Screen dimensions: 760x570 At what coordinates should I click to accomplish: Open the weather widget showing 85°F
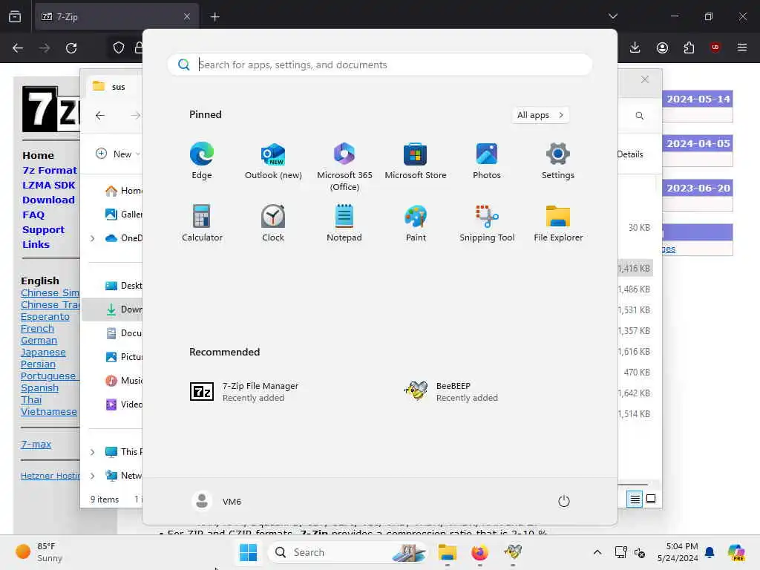pyautogui.click(x=39, y=552)
